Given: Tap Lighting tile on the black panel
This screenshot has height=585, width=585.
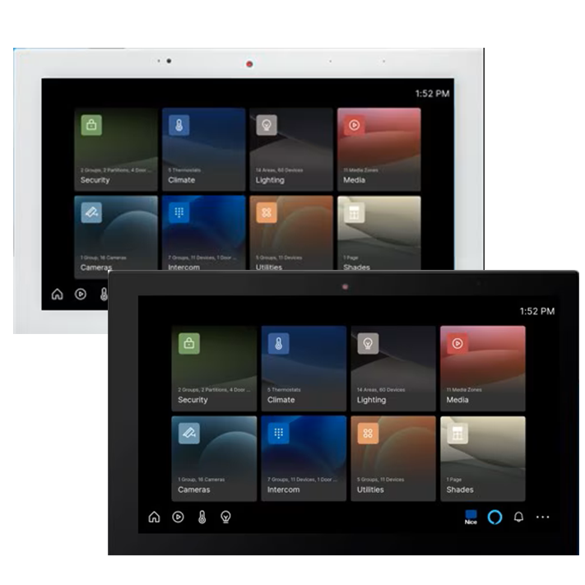Looking at the screenshot, I should point(392,368).
